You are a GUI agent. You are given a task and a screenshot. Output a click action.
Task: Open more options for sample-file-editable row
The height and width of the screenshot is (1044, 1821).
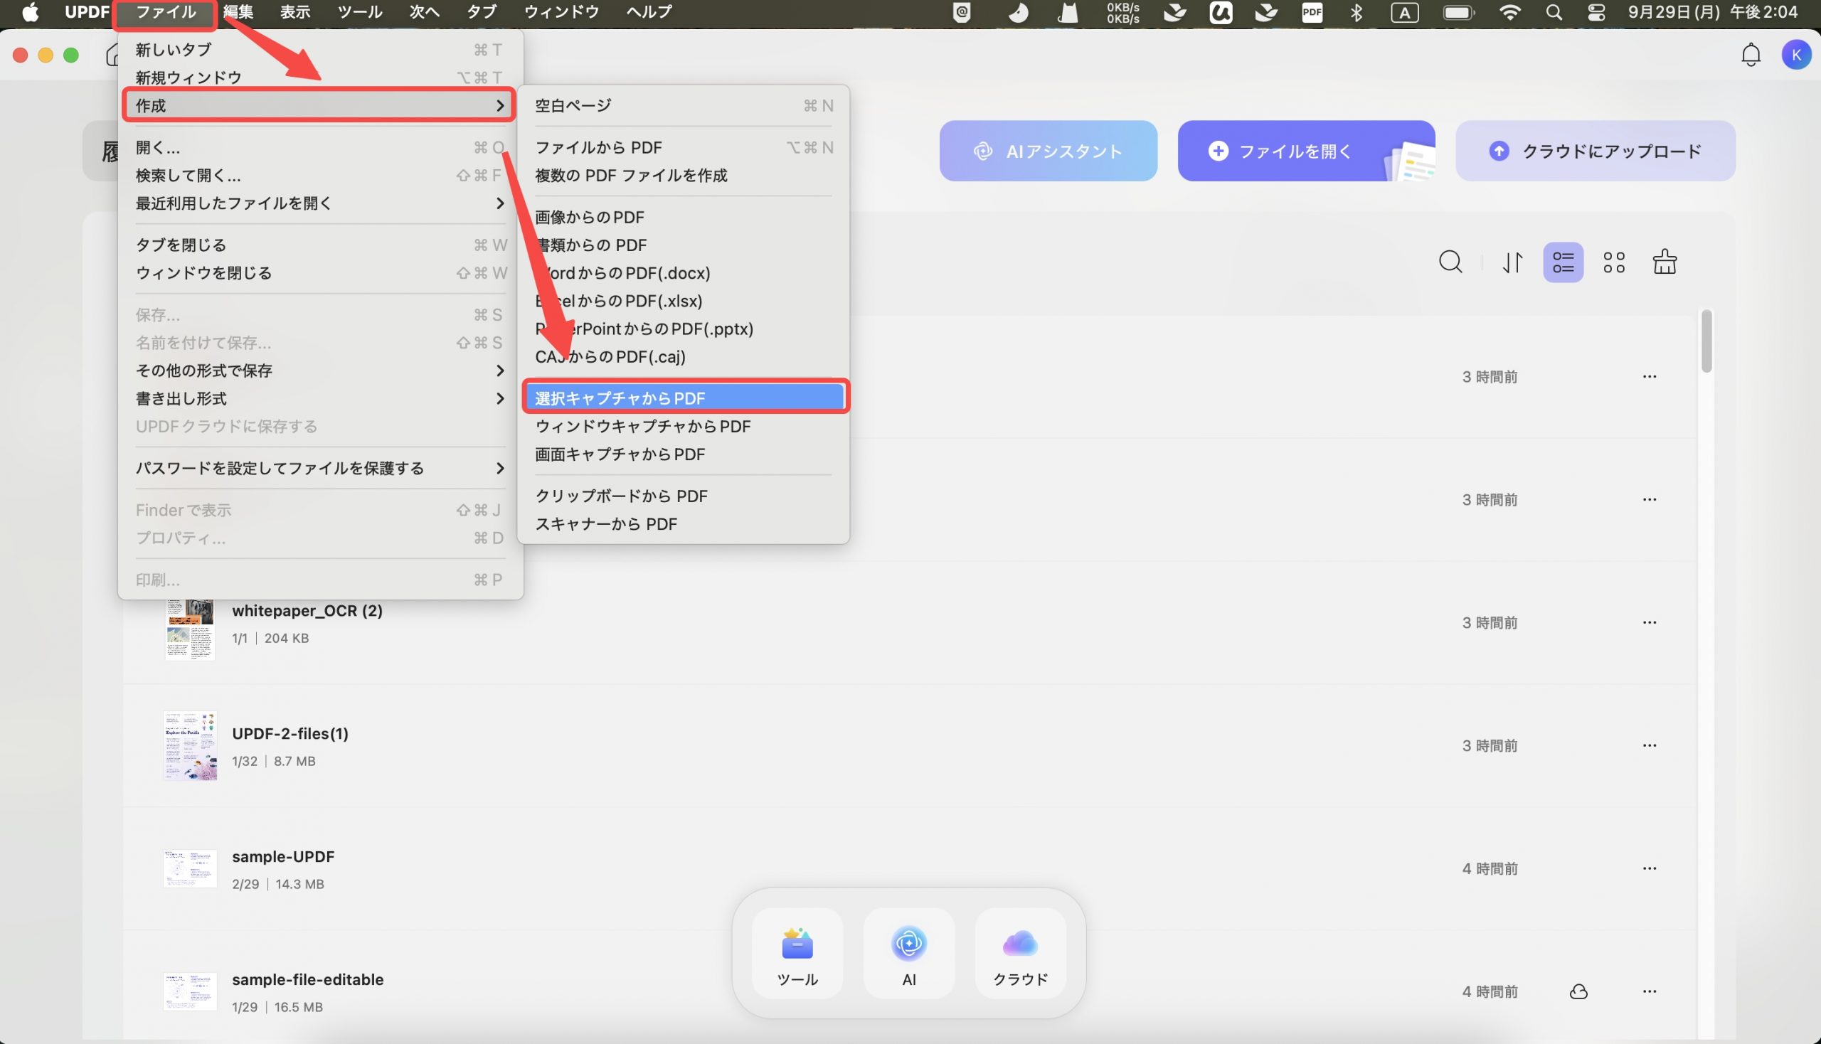pos(1649,991)
